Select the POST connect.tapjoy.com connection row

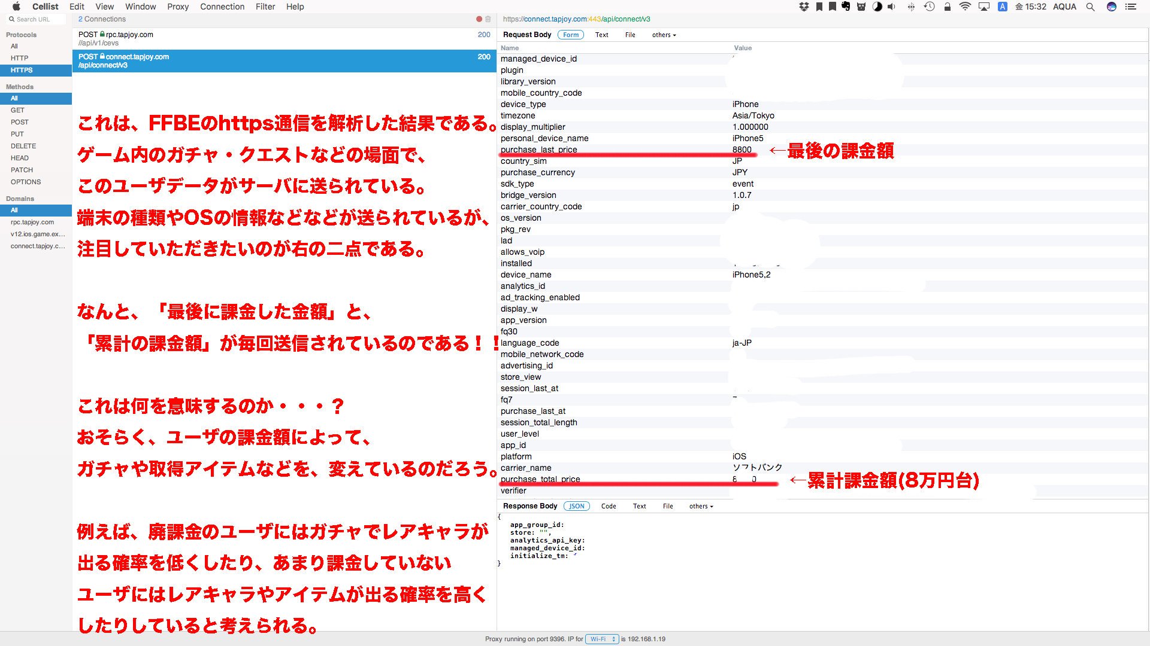point(285,61)
